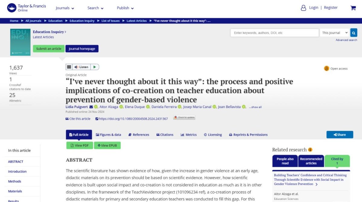Switch to the References tab

click(x=139, y=135)
